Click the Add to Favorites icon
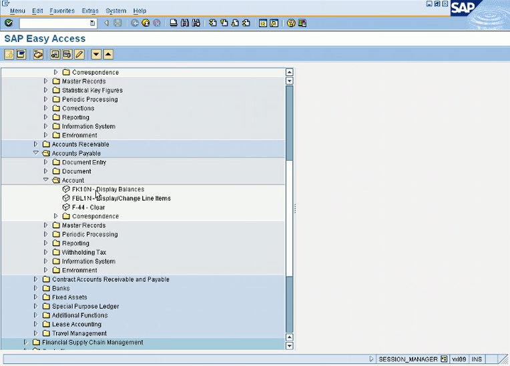510x366 pixels. pyautogui.click(x=55, y=54)
